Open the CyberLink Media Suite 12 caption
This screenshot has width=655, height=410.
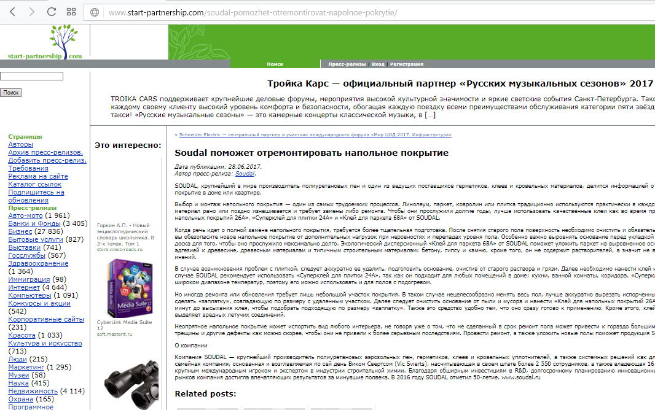(125, 325)
